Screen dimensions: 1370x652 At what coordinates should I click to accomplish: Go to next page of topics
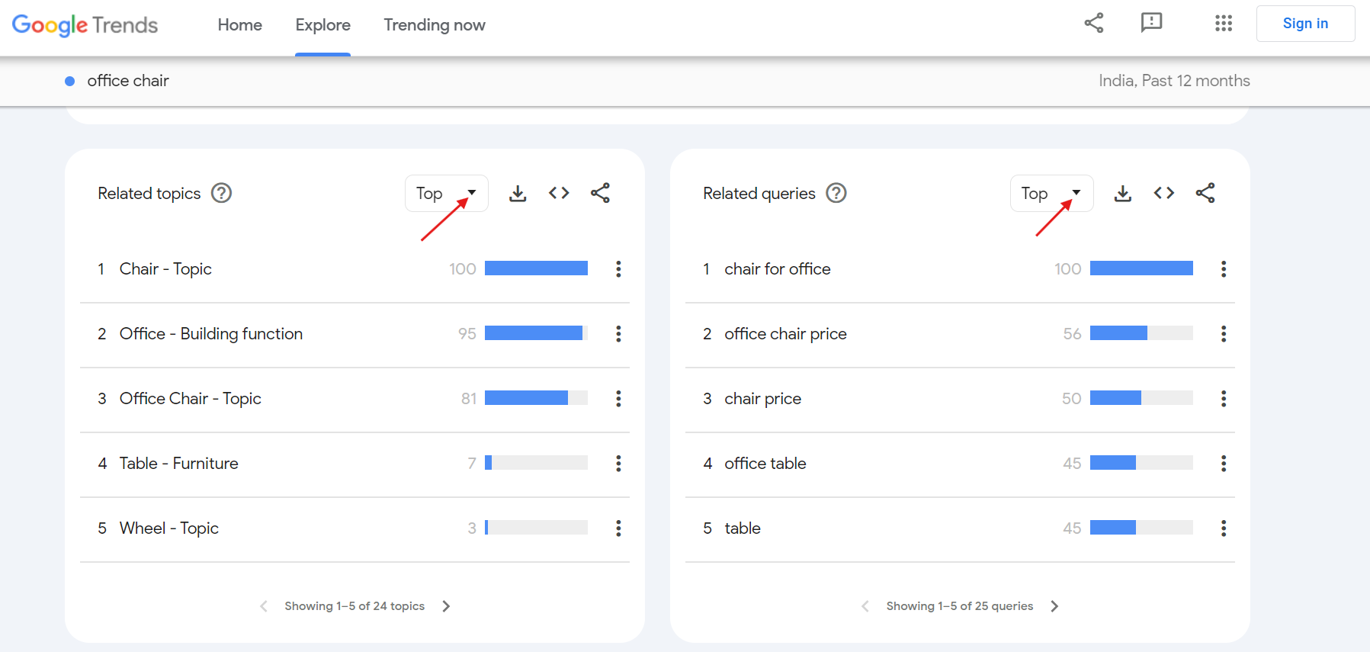(446, 606)
